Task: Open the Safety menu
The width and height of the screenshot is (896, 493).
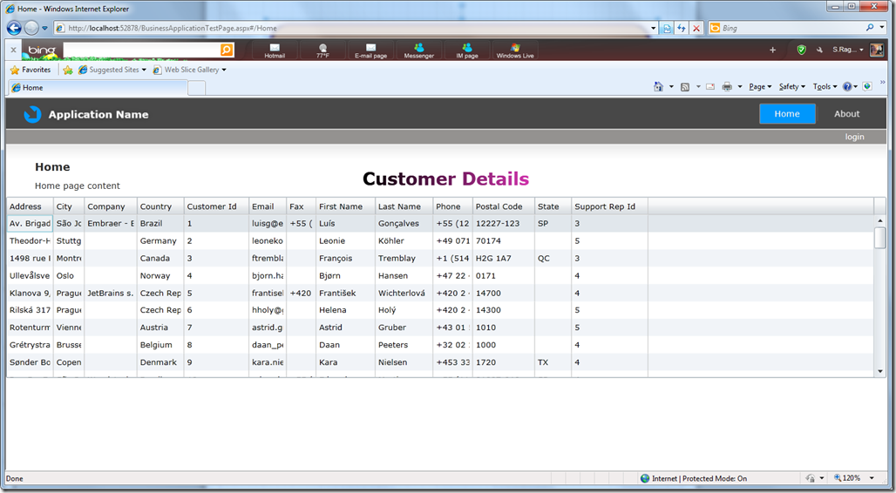Action: 792,87
